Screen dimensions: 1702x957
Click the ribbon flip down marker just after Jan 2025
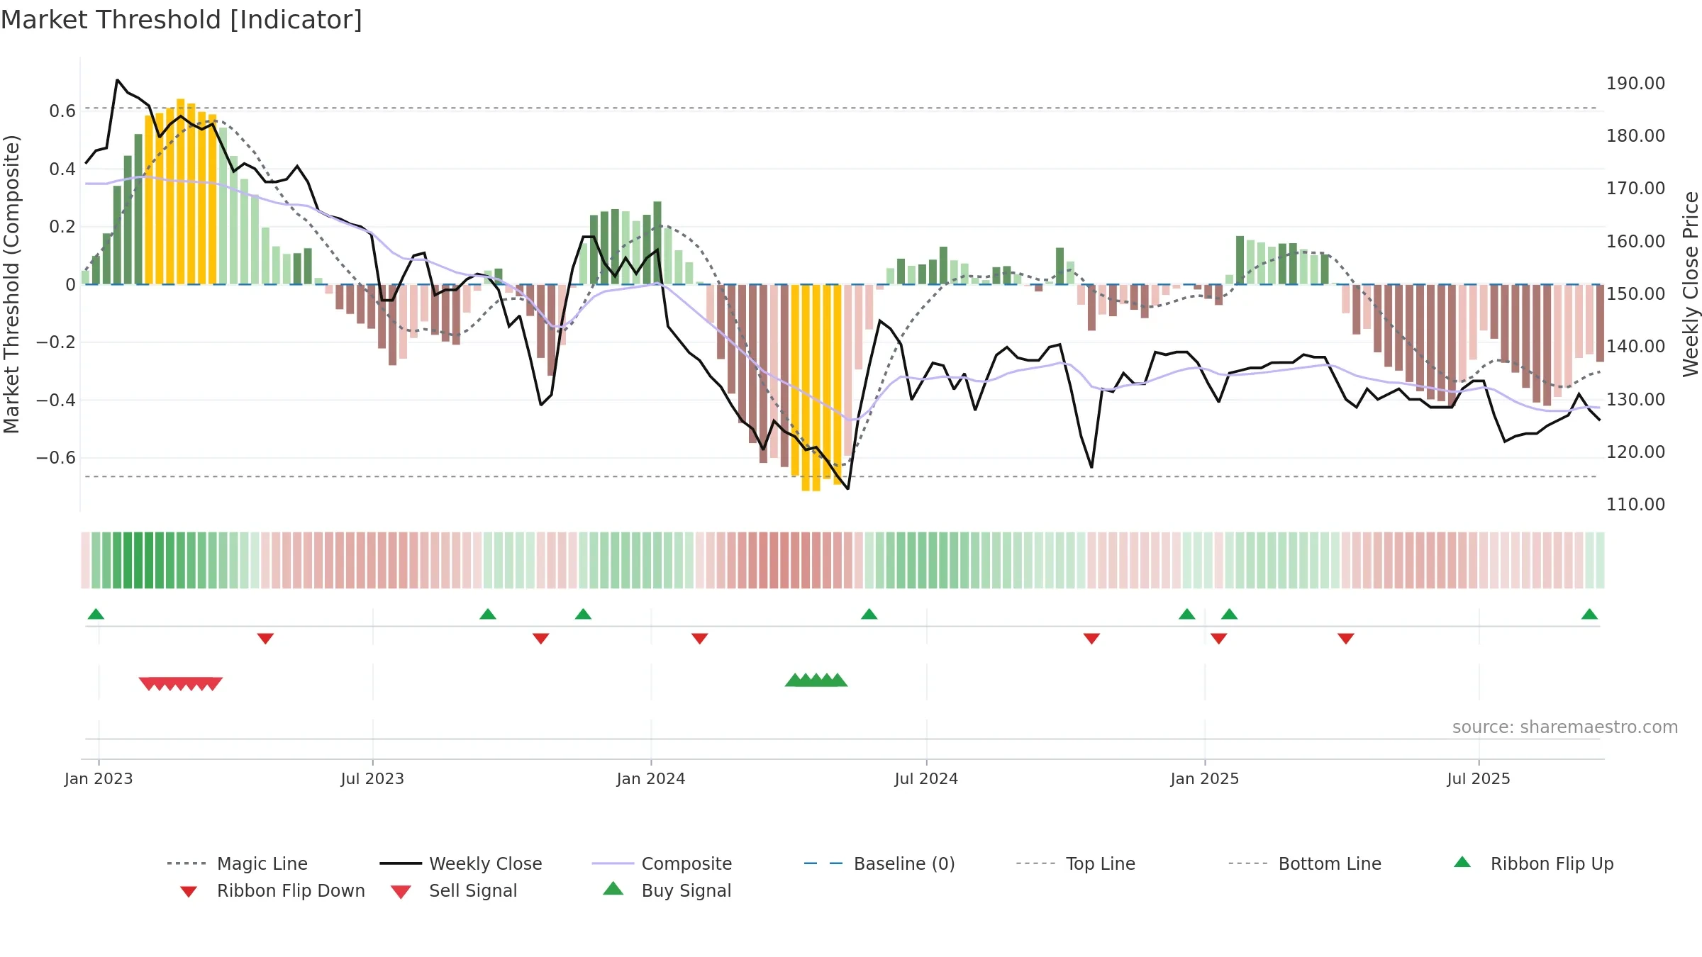[x=1219, y=639]
